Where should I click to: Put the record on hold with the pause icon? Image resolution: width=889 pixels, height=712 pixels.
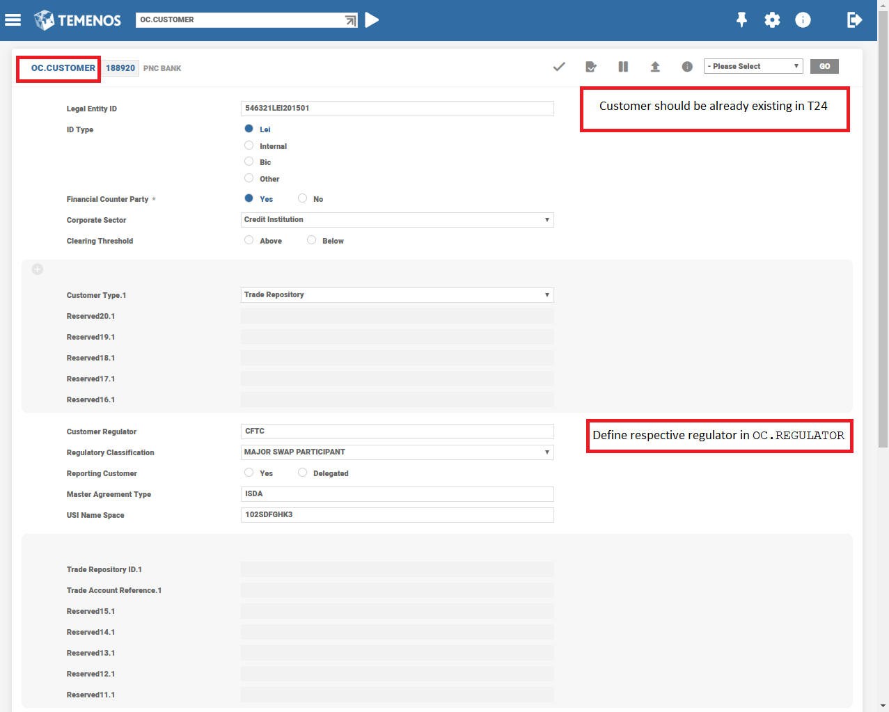pos(623,67)
